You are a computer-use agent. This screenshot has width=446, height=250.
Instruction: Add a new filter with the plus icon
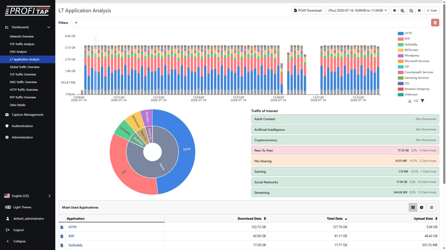click(76, 23)
